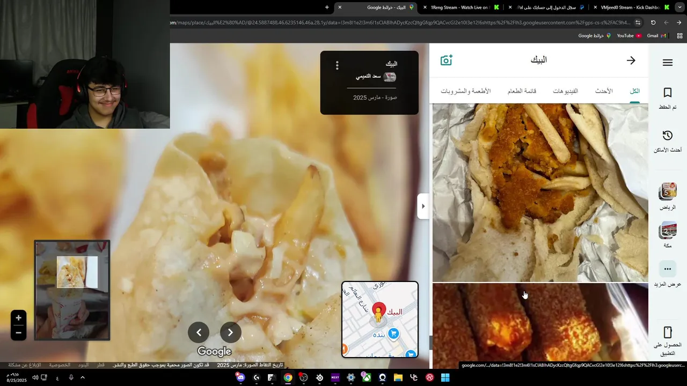Click the Terms (البنود) footer link
This screenshot has width=687, height=386.
click(x=83, y=365)
